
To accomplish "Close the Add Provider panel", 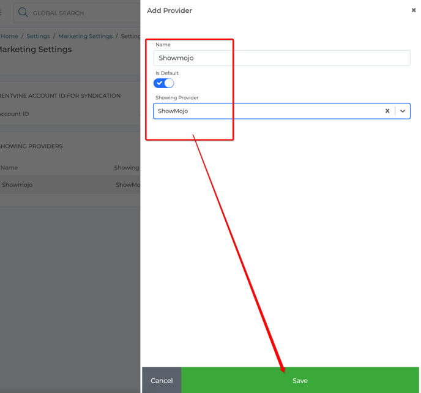I will click(x=414, y=10).
